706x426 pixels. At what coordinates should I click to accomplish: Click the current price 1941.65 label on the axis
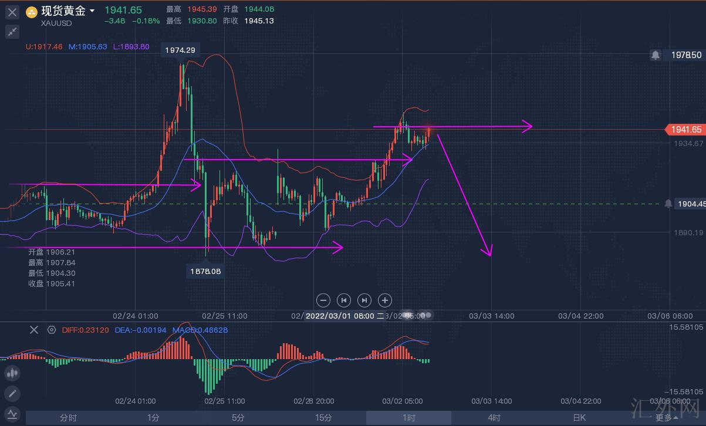coord(684,130)
